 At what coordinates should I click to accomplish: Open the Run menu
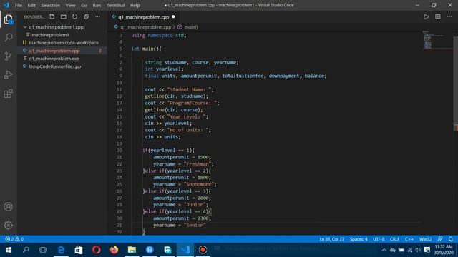pos(97,5)
